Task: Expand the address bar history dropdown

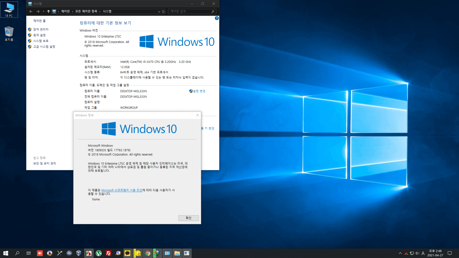Action: point(159,11)
